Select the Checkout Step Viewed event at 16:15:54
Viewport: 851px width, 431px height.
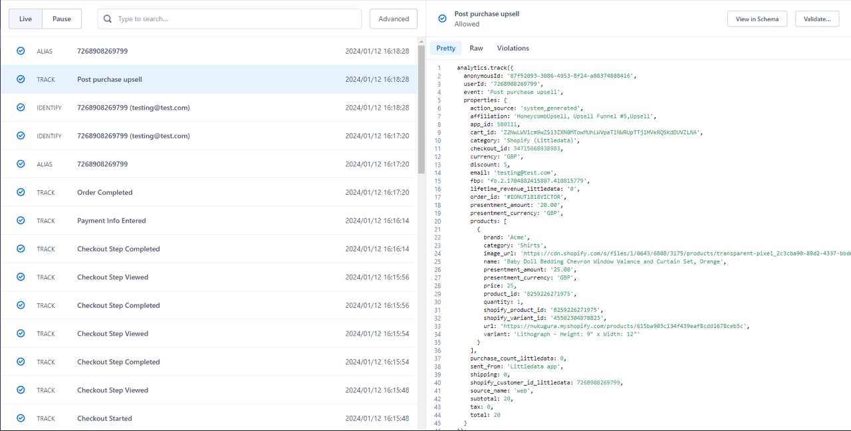pyautogui.click(x=209, y=333)
